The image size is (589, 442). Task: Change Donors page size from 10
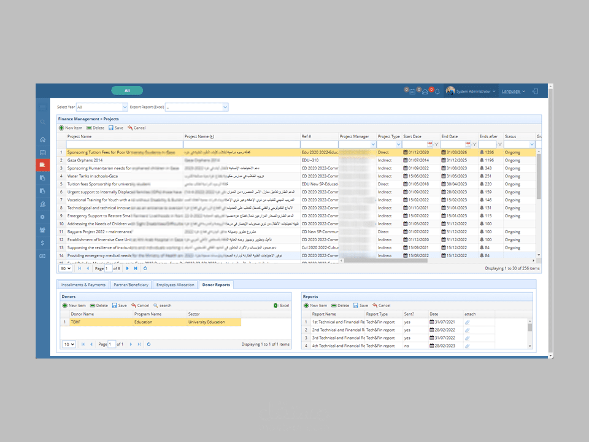coord(69,344)
